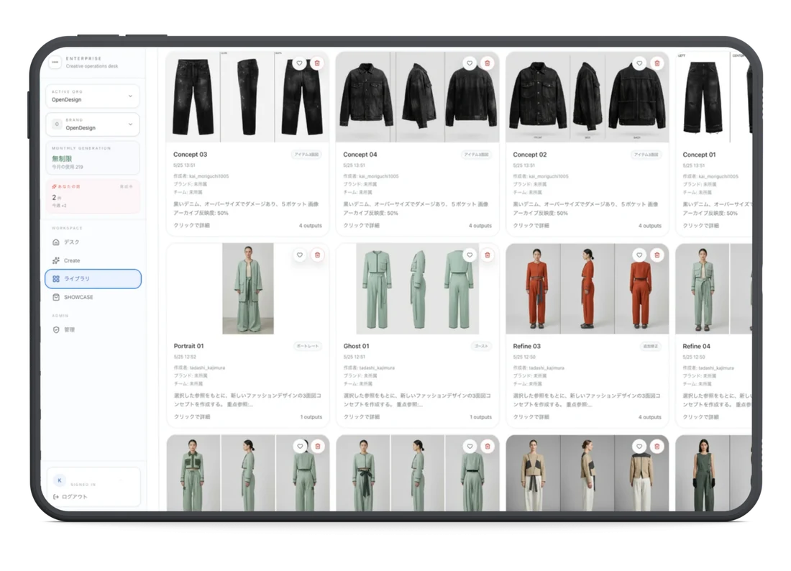Click クリックで詳細 on Concept 04
This screenshot has height=571, width=791.
[x=361, y=226]
